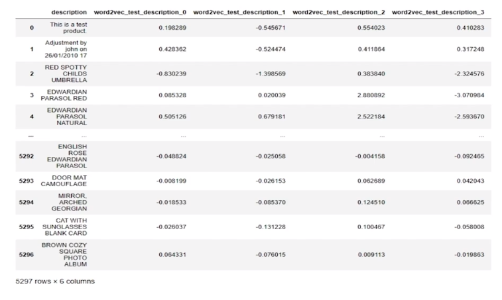Image resolution: width=502 pixels, height=300 pixels.
Task: Click value -0.008199
Action: 171,181
